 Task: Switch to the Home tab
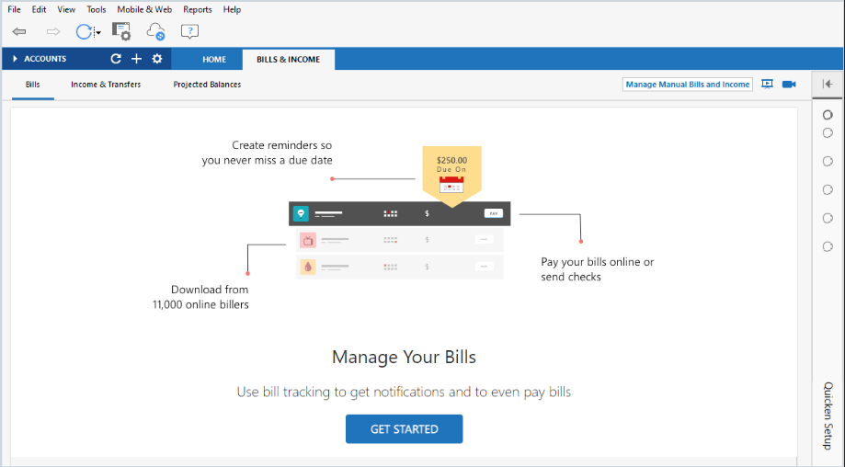point(214,59)
